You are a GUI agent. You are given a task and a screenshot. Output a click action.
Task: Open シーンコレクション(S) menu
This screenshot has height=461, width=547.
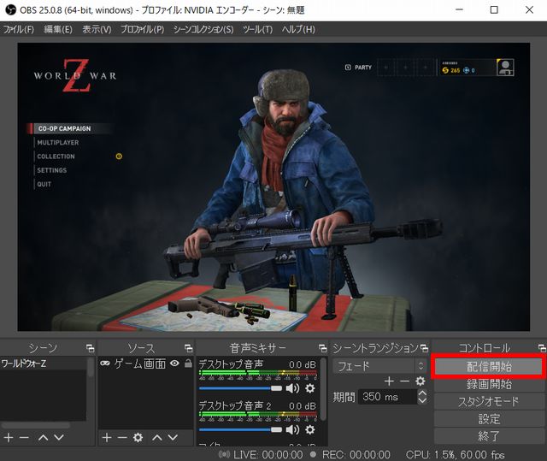203,29
